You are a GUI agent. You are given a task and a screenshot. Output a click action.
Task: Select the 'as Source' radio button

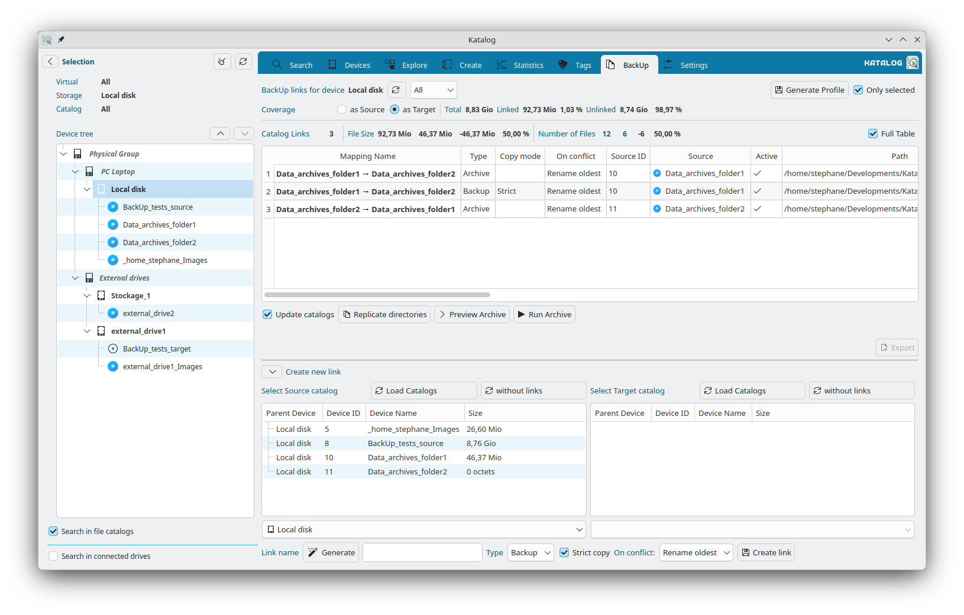pos(342,109)
